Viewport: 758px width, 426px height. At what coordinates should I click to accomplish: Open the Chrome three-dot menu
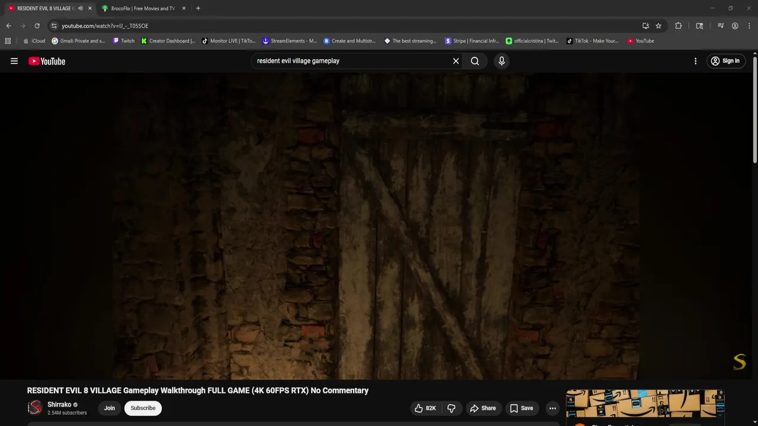(x=750, y=26)
